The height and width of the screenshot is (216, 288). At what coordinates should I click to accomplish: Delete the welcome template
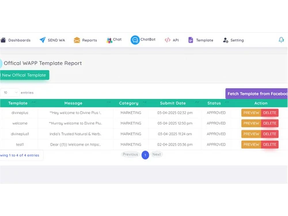click(270, 123)
